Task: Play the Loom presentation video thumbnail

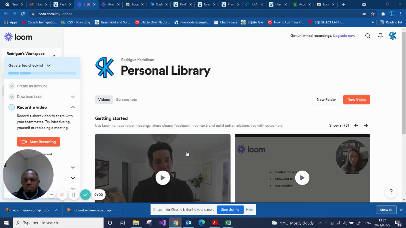Action: coord(302,178)
